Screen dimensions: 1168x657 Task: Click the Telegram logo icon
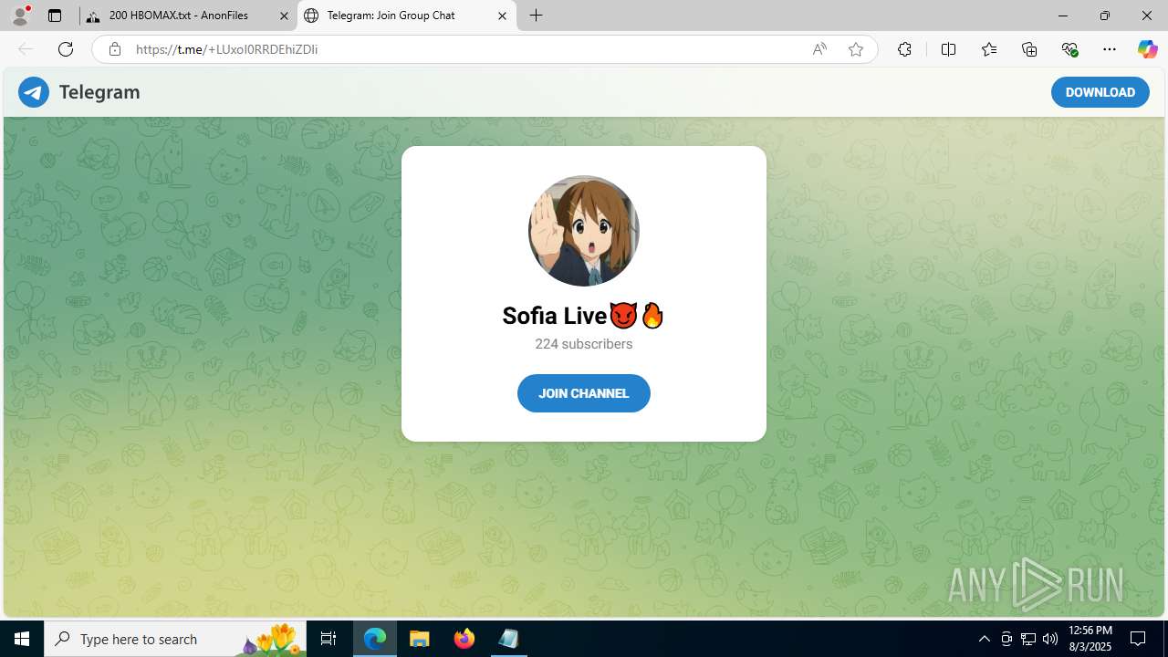[x=34, y=92]
